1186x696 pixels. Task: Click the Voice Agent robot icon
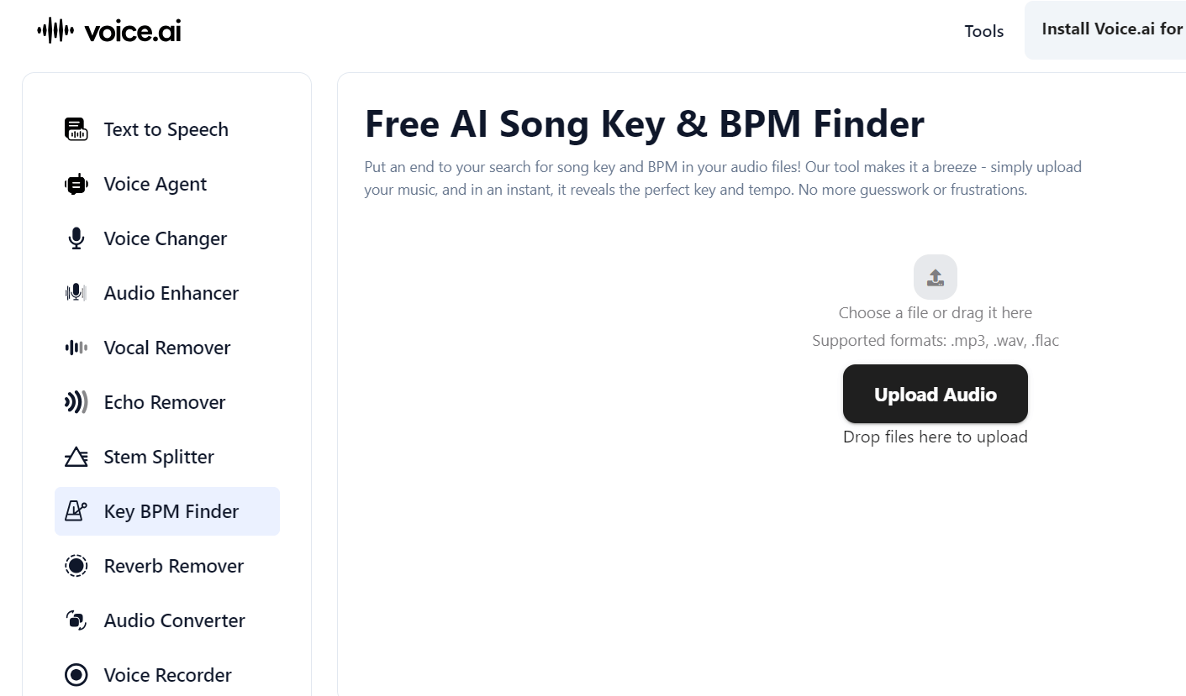76,184
